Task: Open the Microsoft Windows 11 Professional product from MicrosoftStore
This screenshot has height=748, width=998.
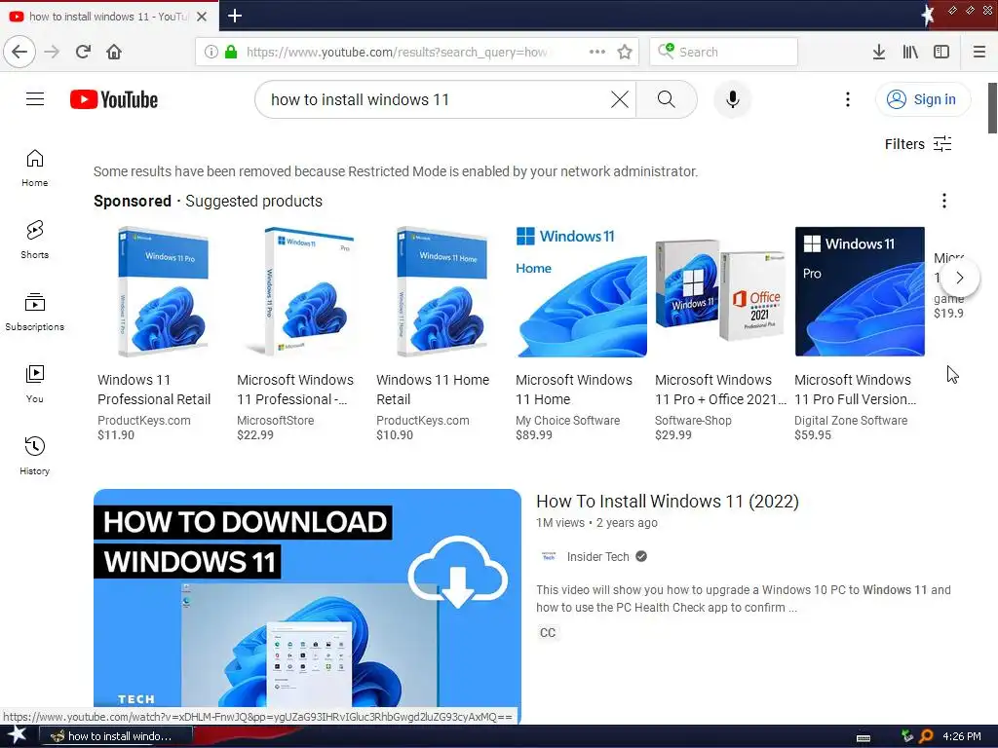Action: pyautogui.click(x=302, y=292)
